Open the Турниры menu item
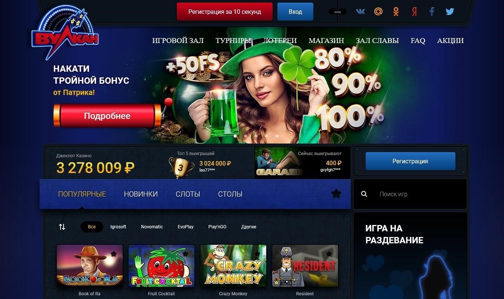 (233, 40)
